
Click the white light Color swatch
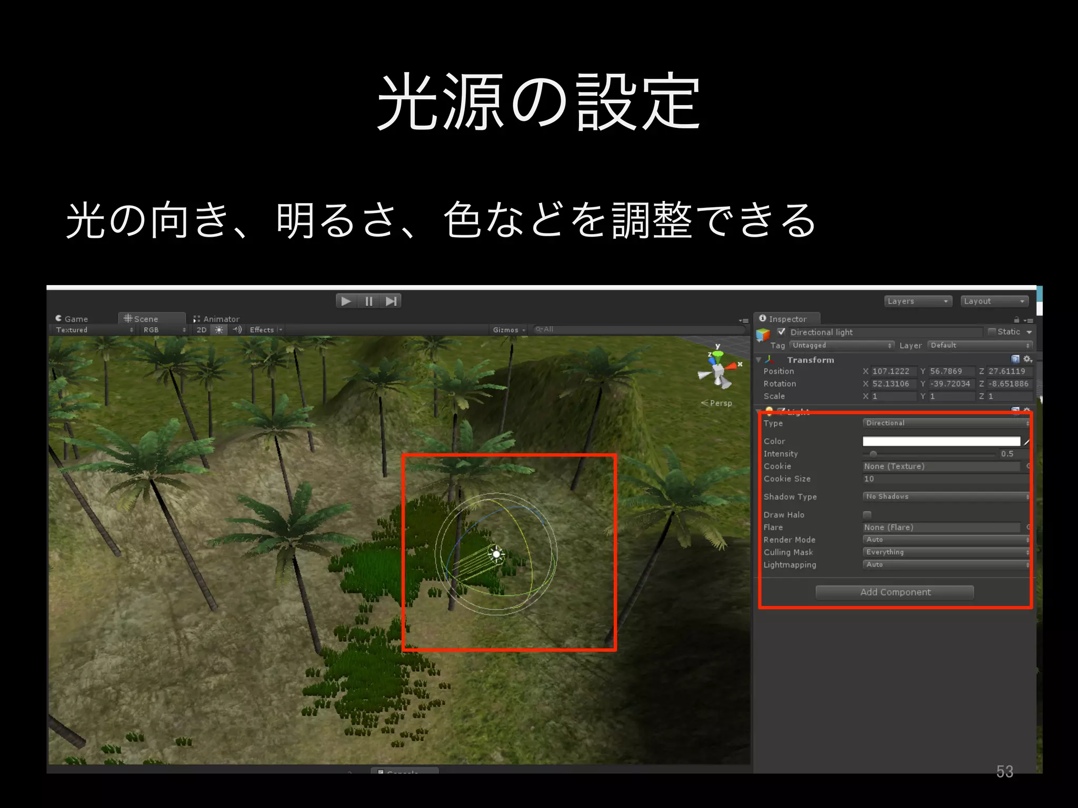(941, 441)
